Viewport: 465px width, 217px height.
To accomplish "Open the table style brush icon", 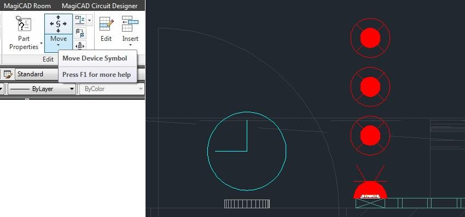I will (8, 74).
